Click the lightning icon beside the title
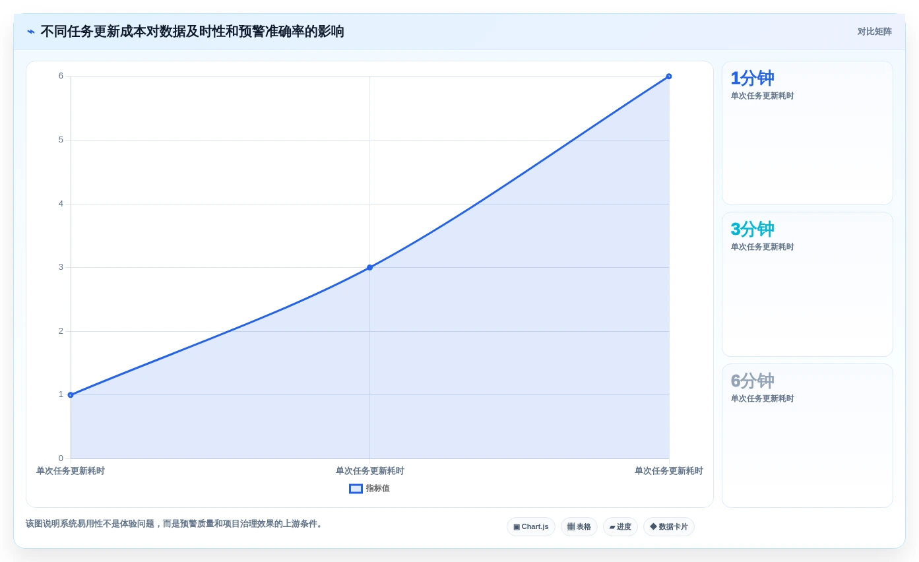 pyautogui.click(x=31, y=32)
